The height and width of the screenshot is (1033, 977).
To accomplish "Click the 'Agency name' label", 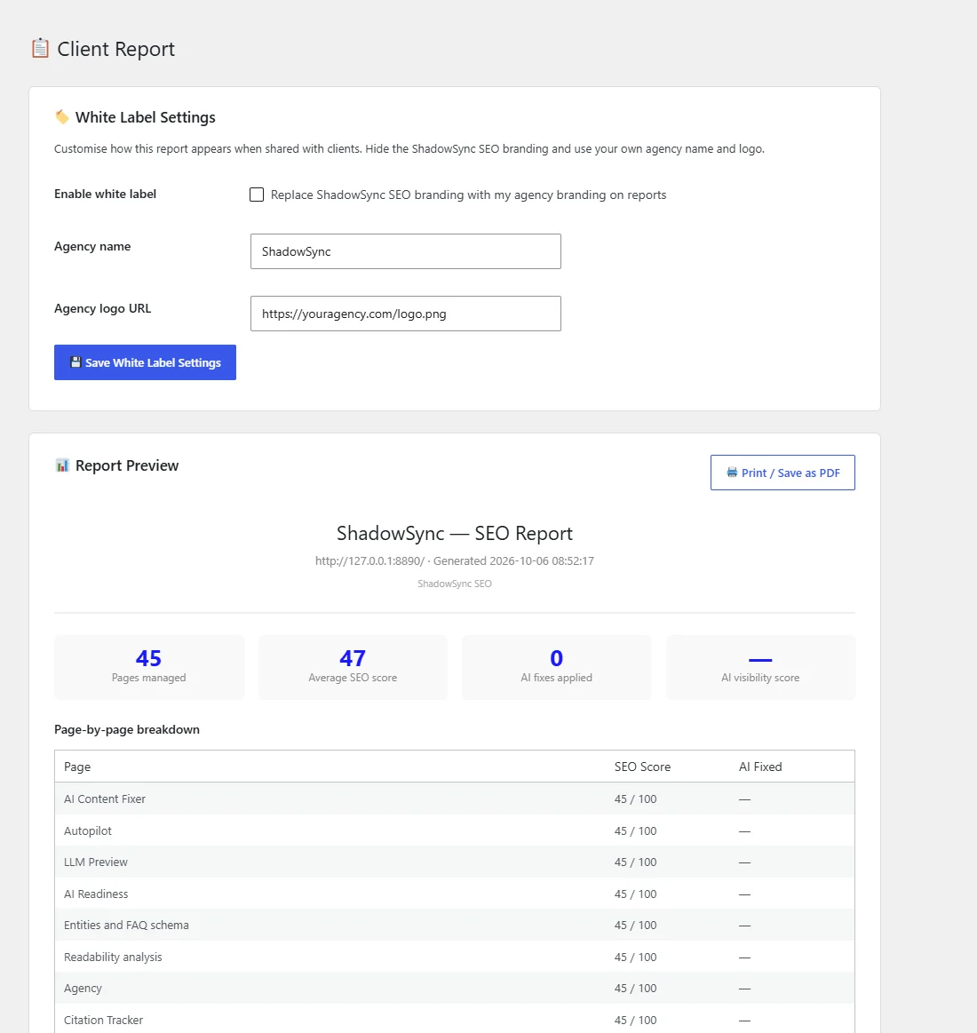I will (92, 246).
